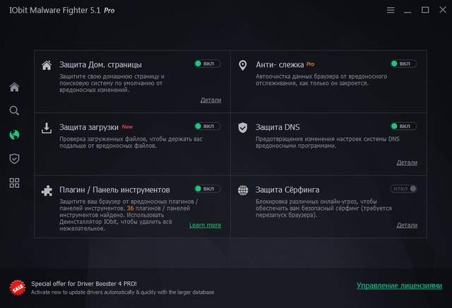Click the Learn more link
452x308 pixels.
205,225
